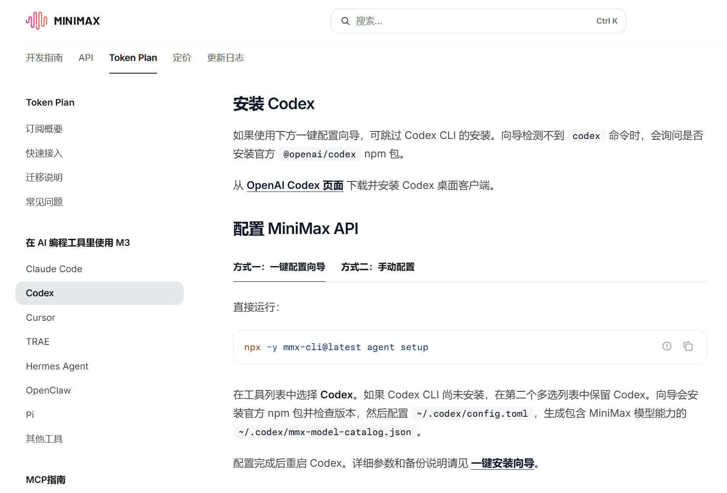727x493 pixels.
Task: Open the 定价 nav tab
Action: click(x=182, y=58)
